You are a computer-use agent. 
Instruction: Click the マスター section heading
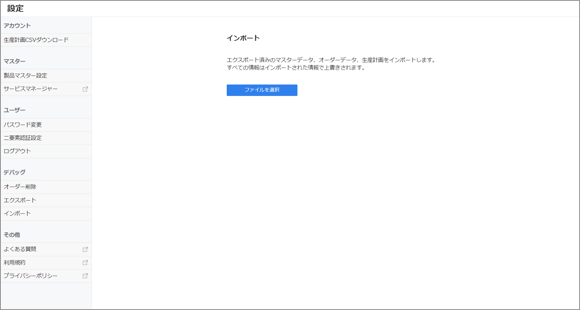pos(15,61)
